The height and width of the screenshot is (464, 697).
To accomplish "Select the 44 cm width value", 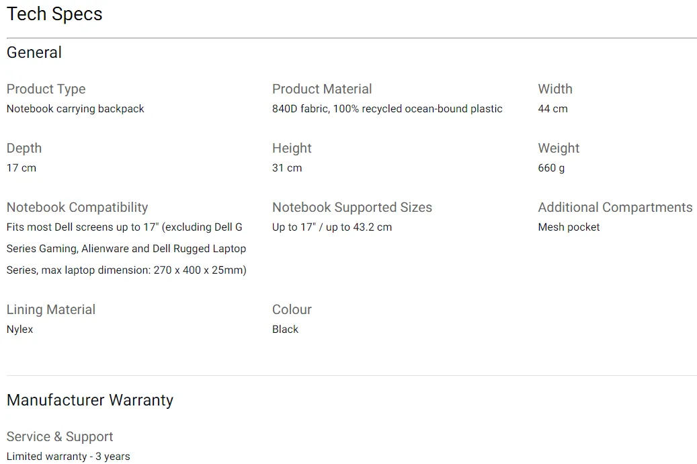I will 552,108.
